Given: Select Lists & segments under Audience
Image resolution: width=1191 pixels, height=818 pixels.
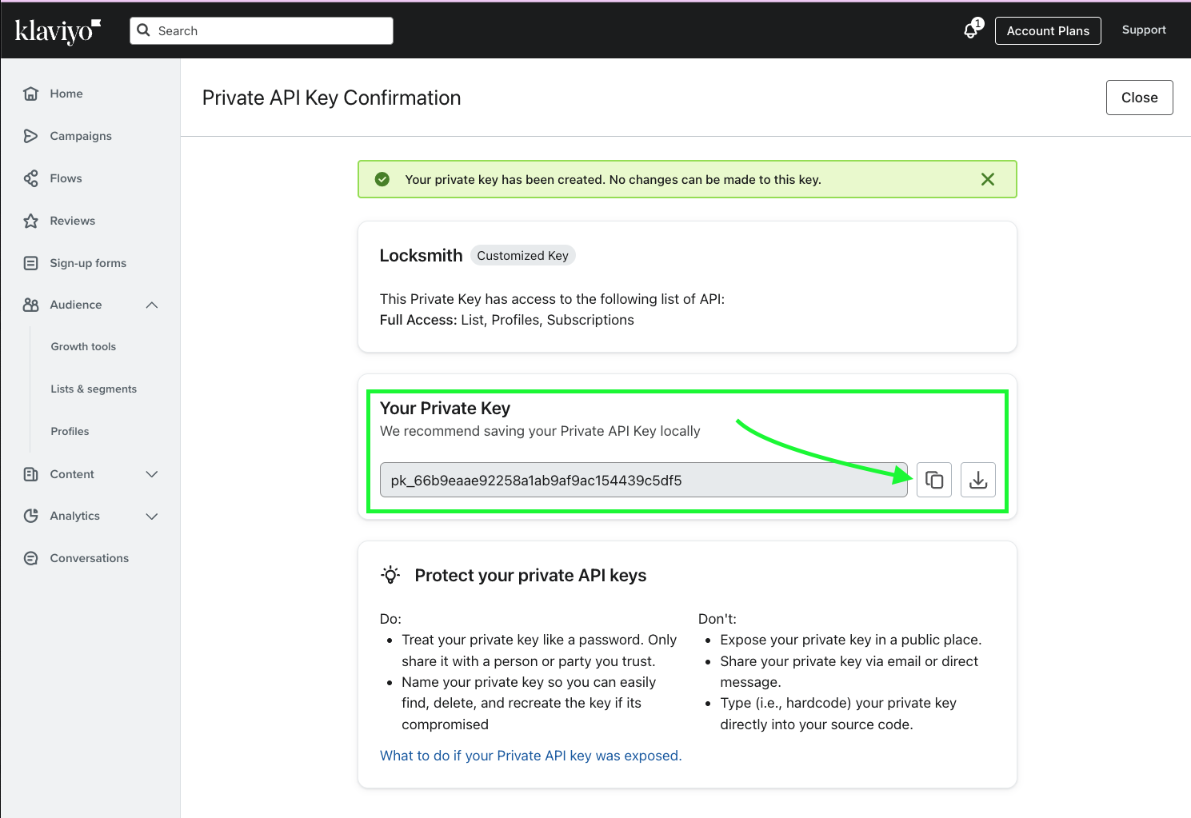Looking at the screenshot, I should coord(94,389).
